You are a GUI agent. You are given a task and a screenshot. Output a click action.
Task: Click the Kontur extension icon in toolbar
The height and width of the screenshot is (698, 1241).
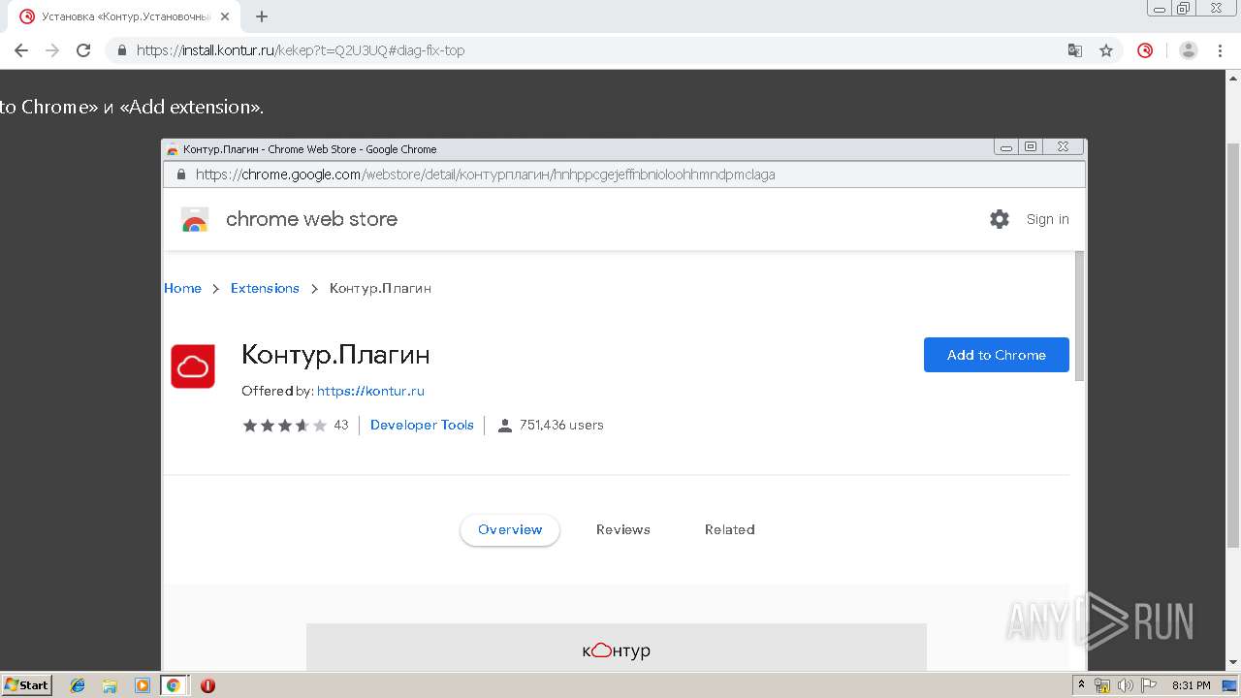coord(1145,50)
